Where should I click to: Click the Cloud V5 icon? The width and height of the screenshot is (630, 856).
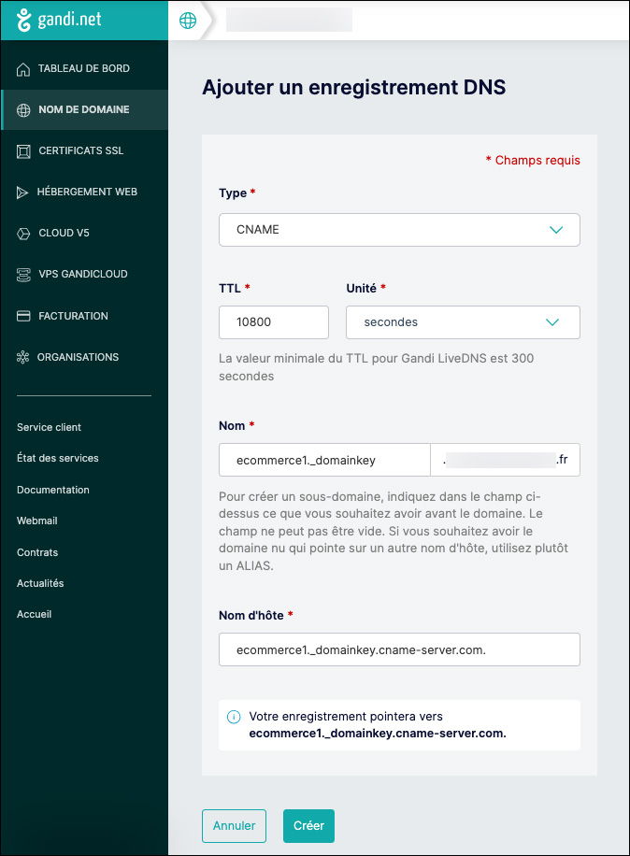pyautogui.click(x=23, y=233)
